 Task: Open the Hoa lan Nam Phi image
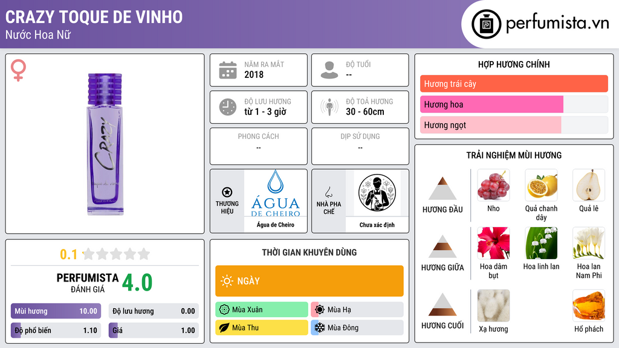click(589, 243)
